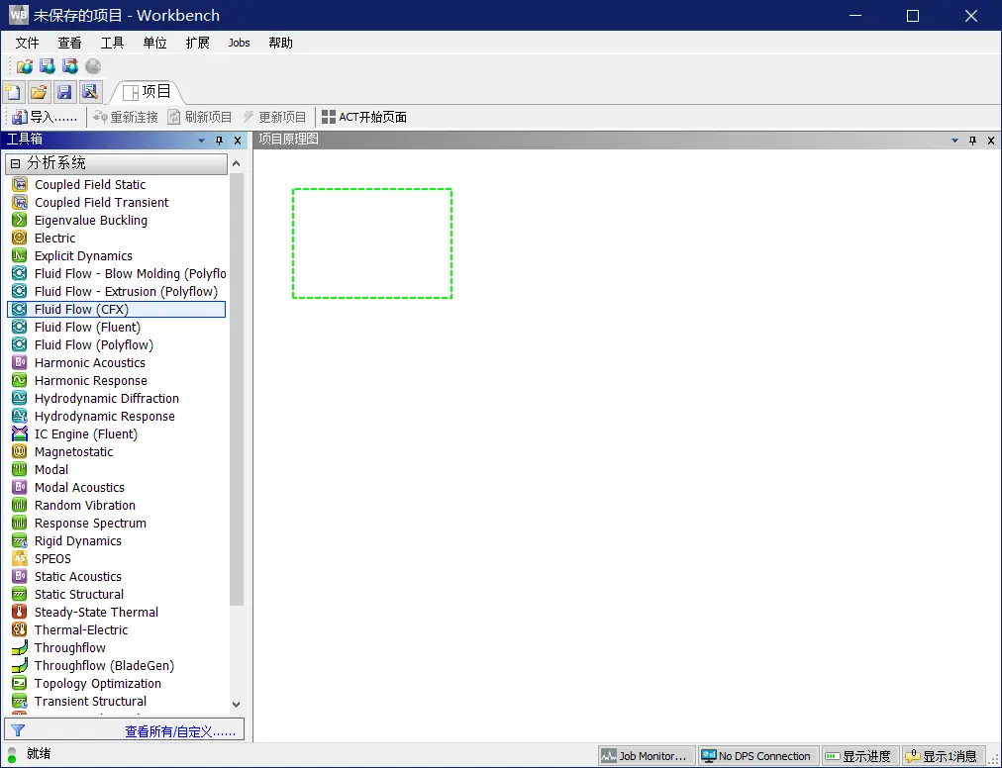Open the 文件 menu

27,43
